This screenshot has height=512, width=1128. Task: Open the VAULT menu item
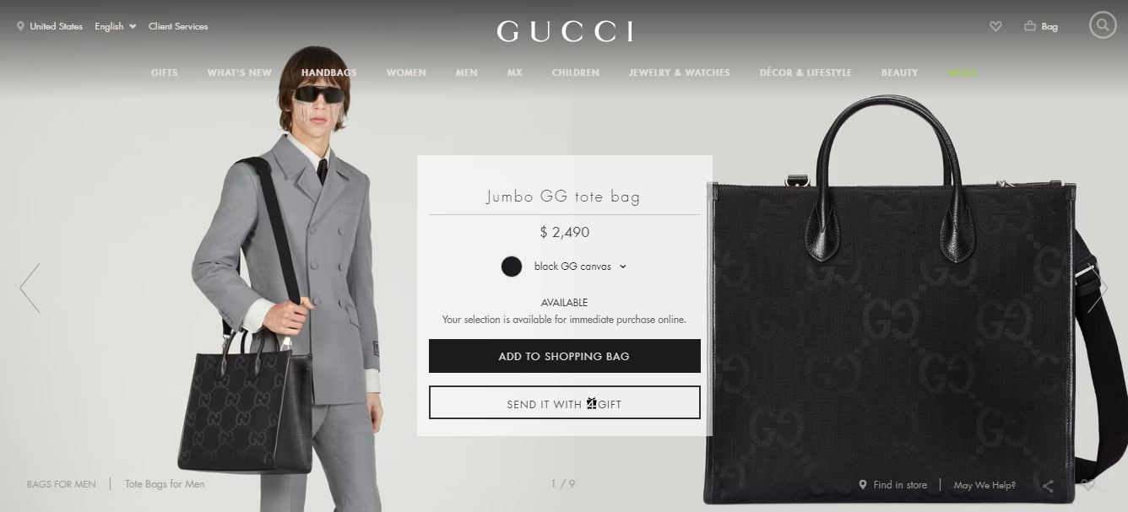click(x=962, y=73)
